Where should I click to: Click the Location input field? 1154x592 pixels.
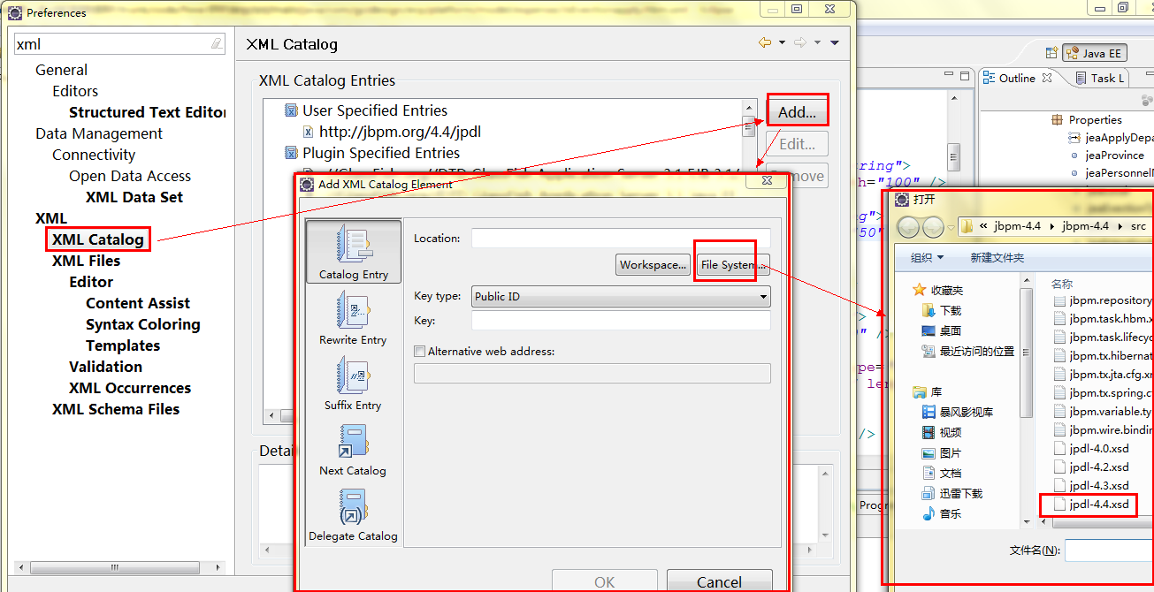coord(621,239)
